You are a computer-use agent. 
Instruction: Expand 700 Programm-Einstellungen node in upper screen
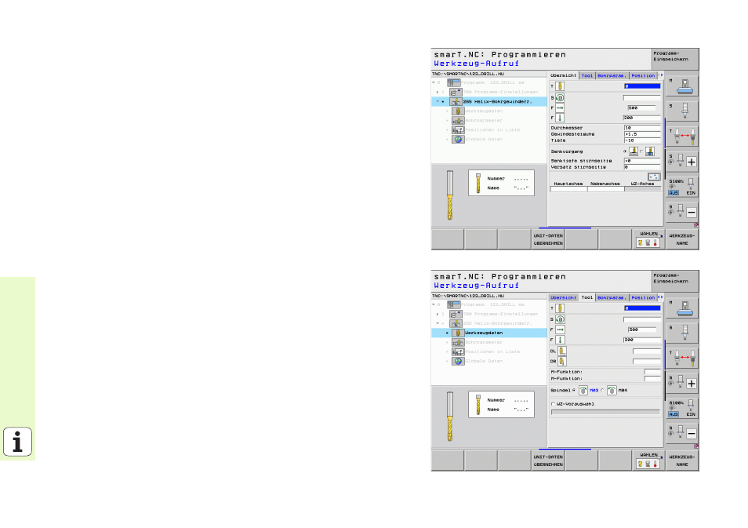tap(438, 92)
